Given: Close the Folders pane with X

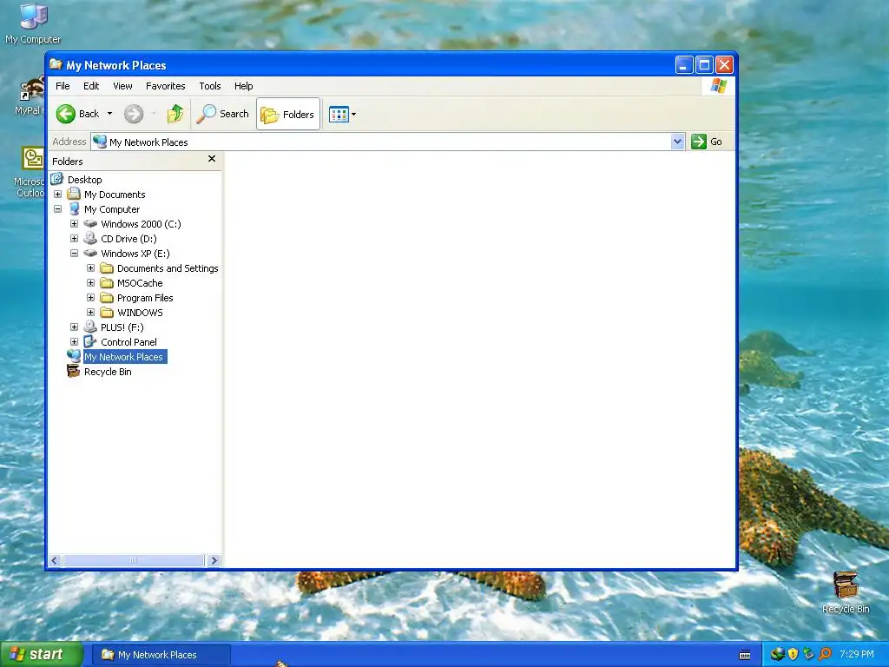Looking at the screenshot, I should pyautogui.click(x=212, y=159).
